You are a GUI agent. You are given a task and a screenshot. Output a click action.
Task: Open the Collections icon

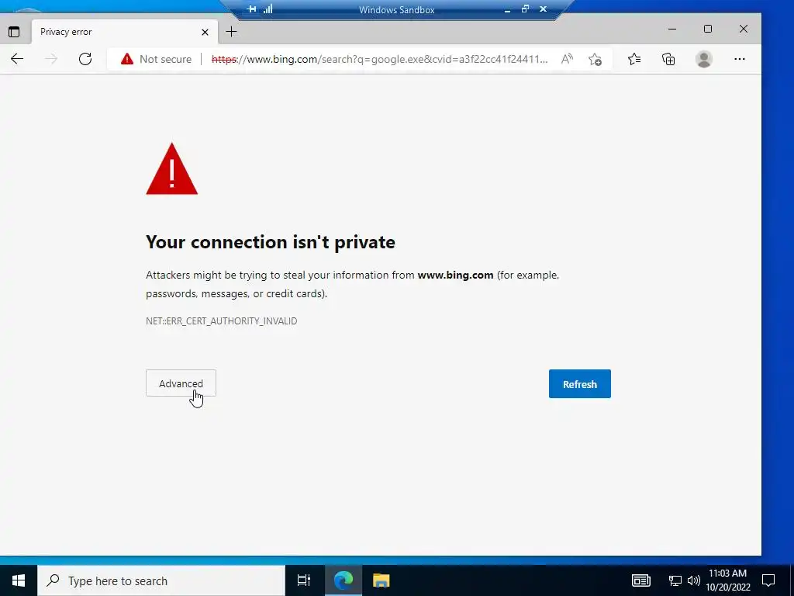point(668,59)
